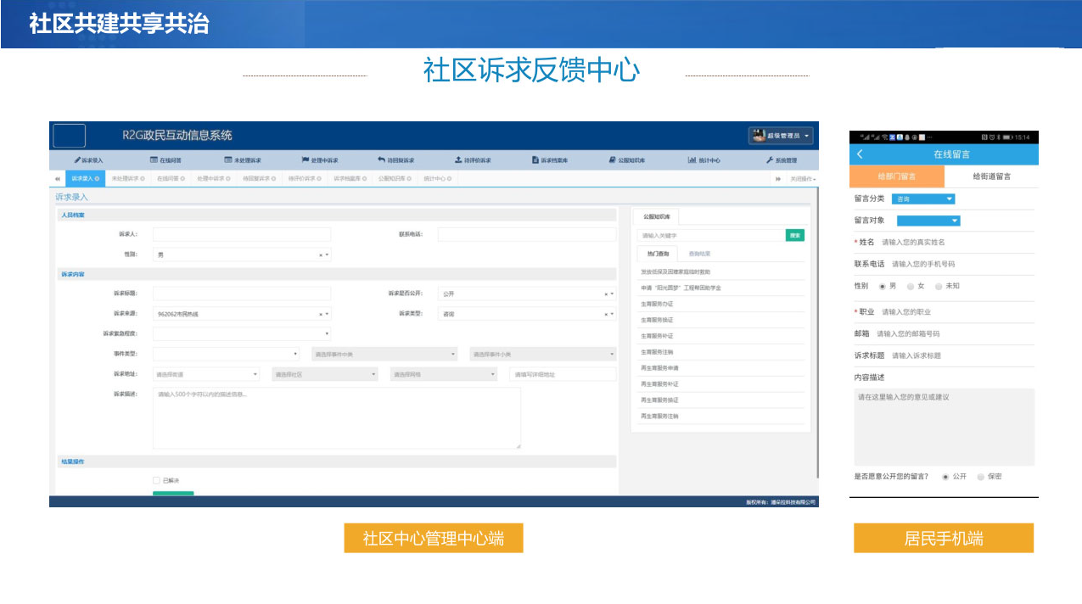The width and height of the screenshot is (1082, 604).
Task: Click green 搜索 button
Action: pyautogui.click(x=795, y=235)
